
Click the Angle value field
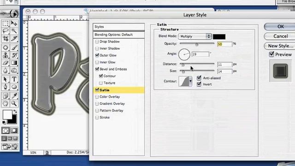(201, 54)
